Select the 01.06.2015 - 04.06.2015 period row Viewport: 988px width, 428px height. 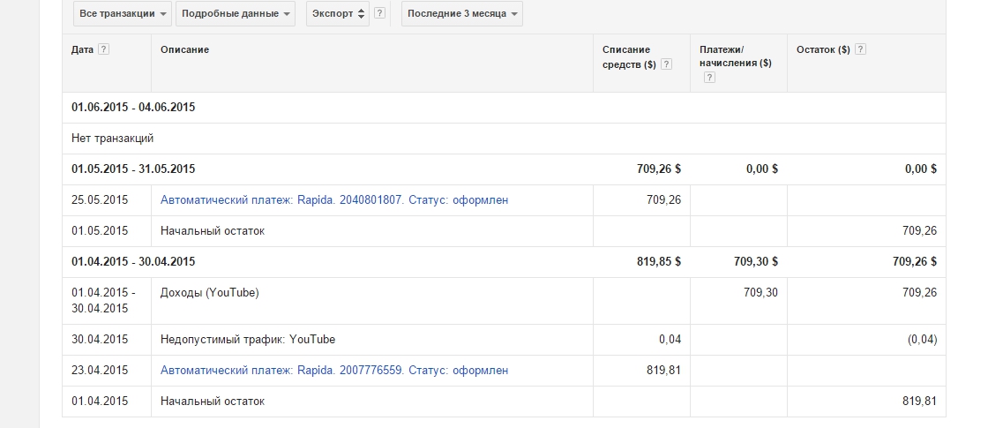point(133,108)
